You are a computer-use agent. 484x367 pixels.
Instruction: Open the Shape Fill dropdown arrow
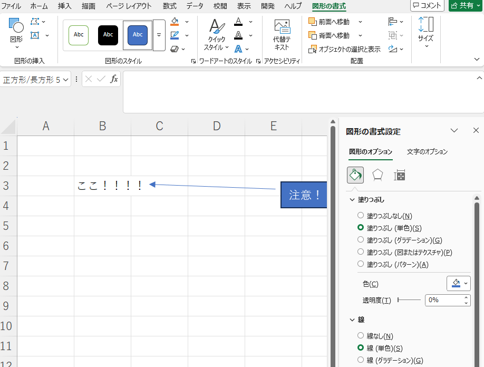pos(187,22)
